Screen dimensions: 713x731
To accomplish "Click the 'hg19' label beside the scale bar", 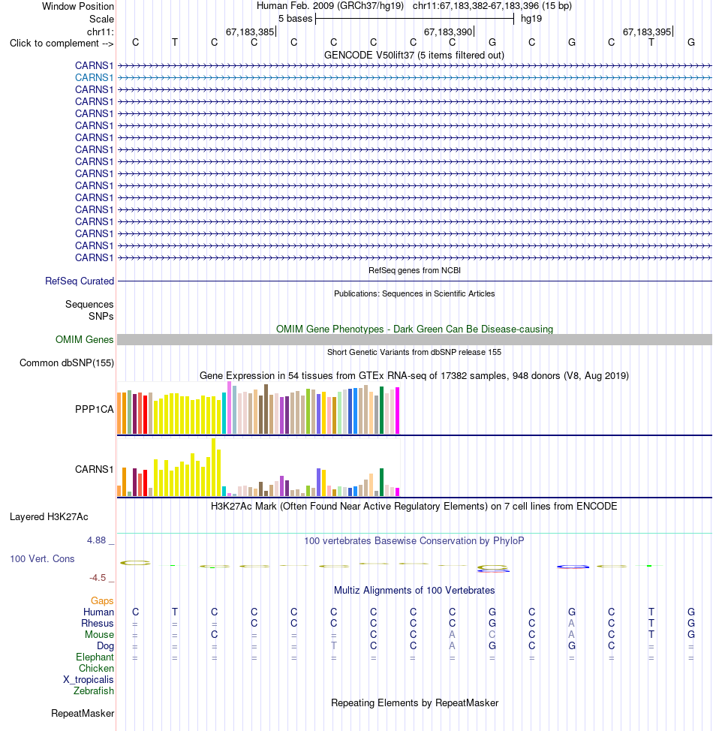I will (531, 19).
